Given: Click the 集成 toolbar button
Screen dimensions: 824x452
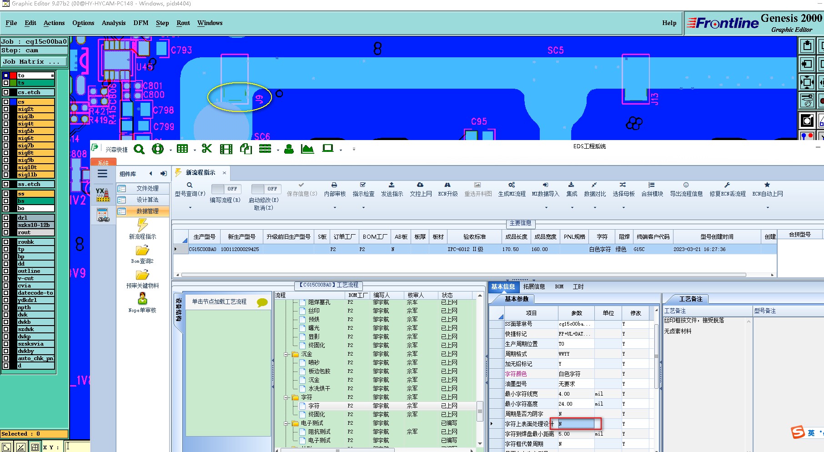Looking at the screenshot, I should (x=572, y=189).
